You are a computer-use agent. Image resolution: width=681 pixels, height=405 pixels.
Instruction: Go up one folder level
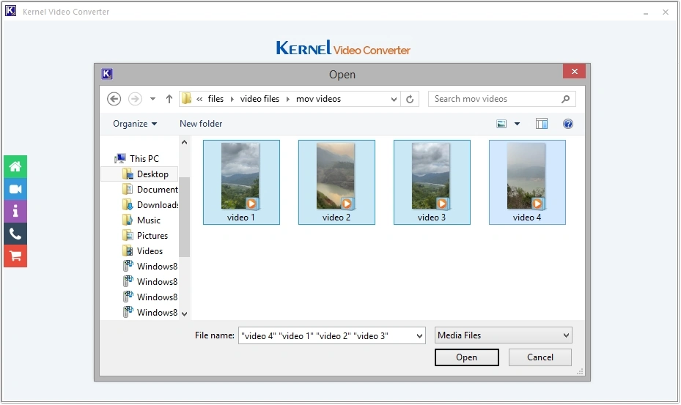[169, 99]
